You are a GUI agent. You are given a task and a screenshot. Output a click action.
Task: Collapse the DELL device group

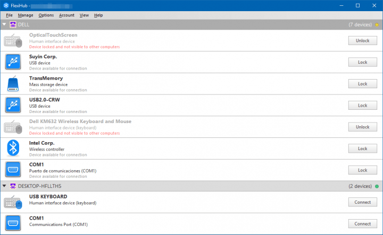(4, 24)
